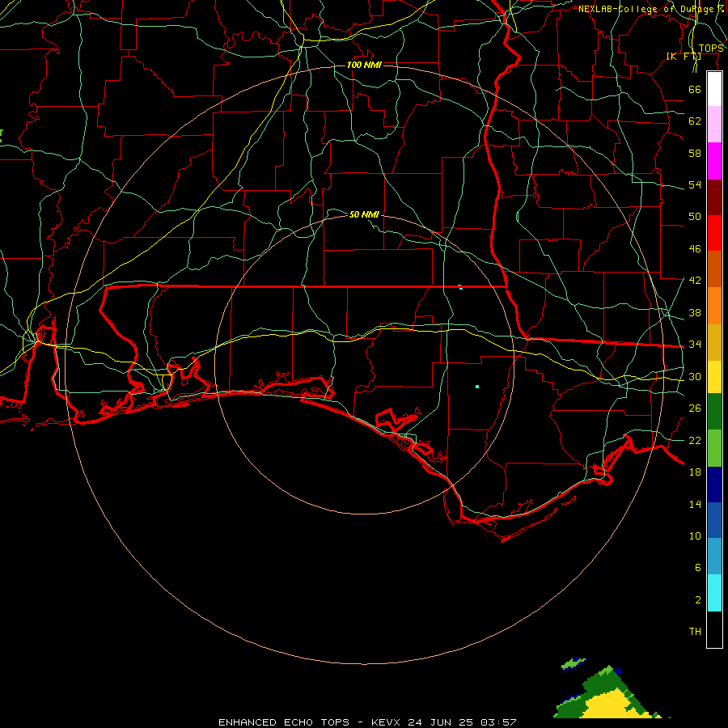Click the "50 NMI" range ring label
The image size is (728, 728).
364,214
